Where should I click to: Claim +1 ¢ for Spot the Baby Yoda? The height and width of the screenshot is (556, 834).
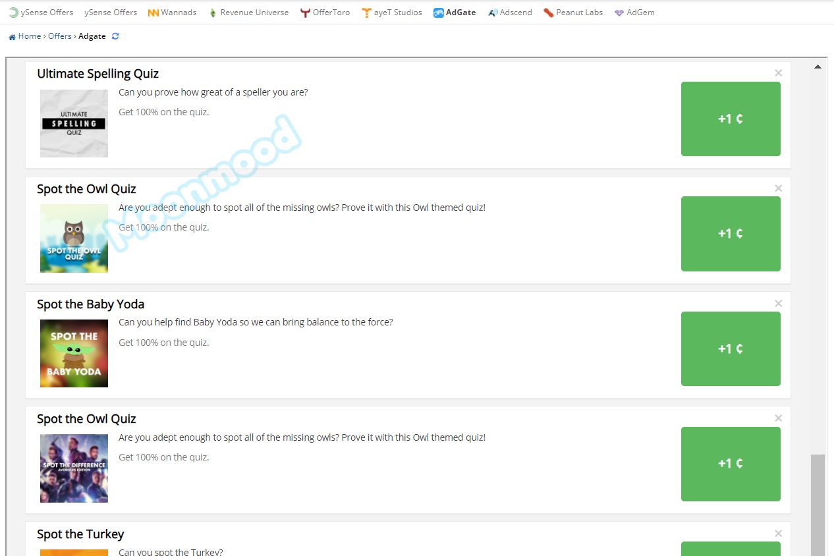coord(731,348)
